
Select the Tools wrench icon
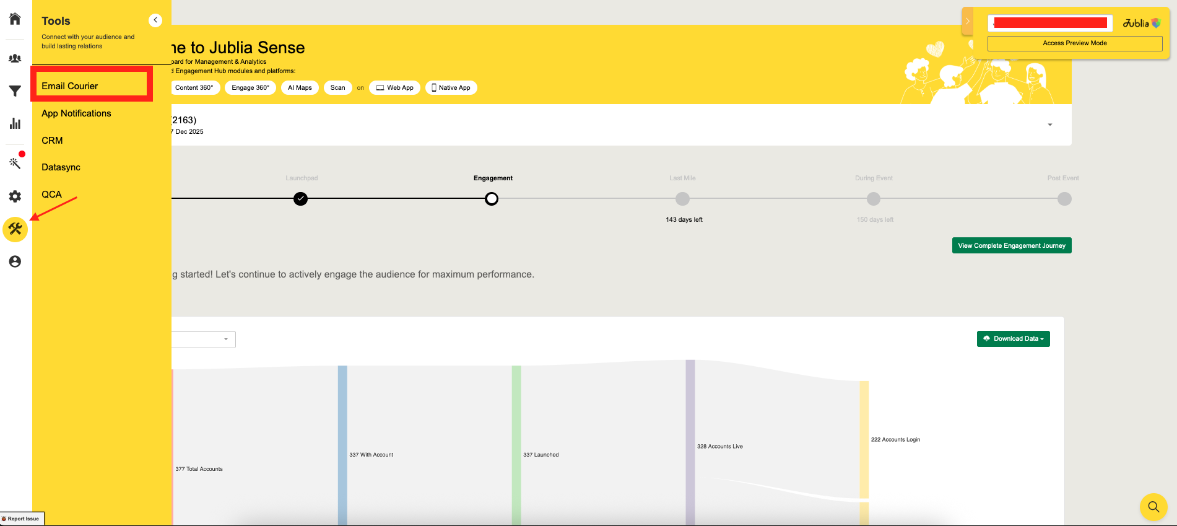[x=15, y=229]
